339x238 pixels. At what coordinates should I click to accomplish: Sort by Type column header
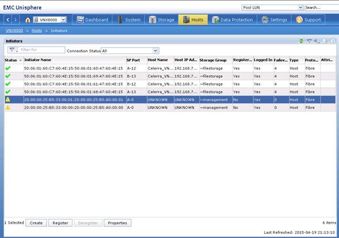tap(296, 60)
